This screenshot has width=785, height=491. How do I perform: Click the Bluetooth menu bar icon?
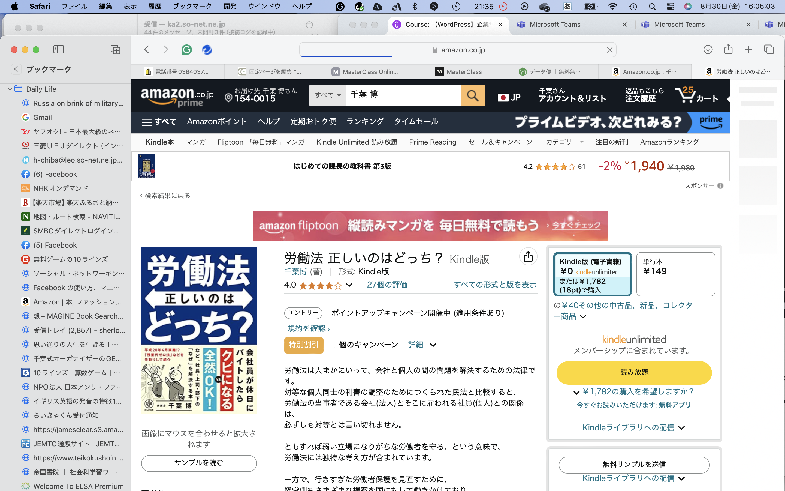click(x=415, y=7)
